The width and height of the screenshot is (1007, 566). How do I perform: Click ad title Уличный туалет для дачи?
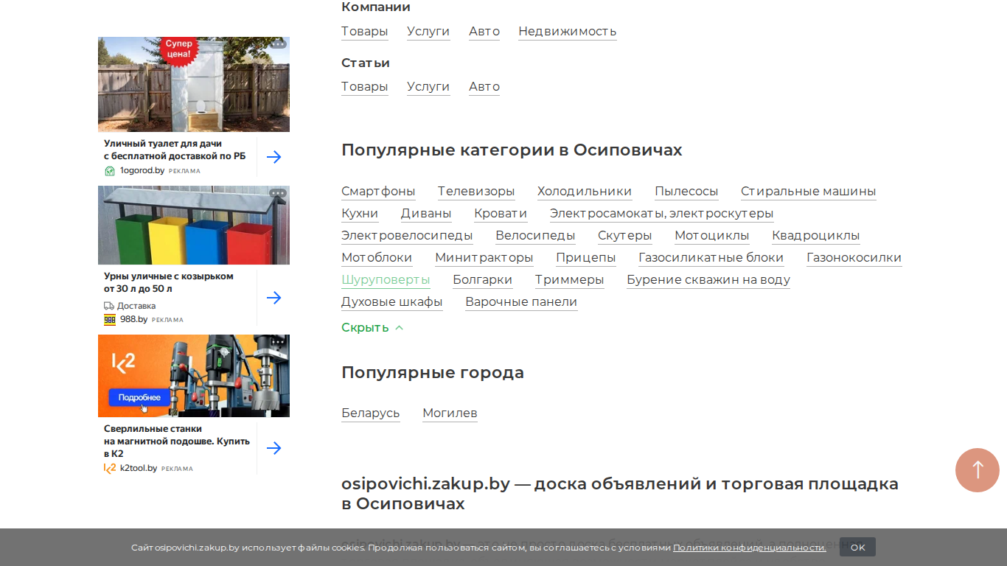[175, 150]
